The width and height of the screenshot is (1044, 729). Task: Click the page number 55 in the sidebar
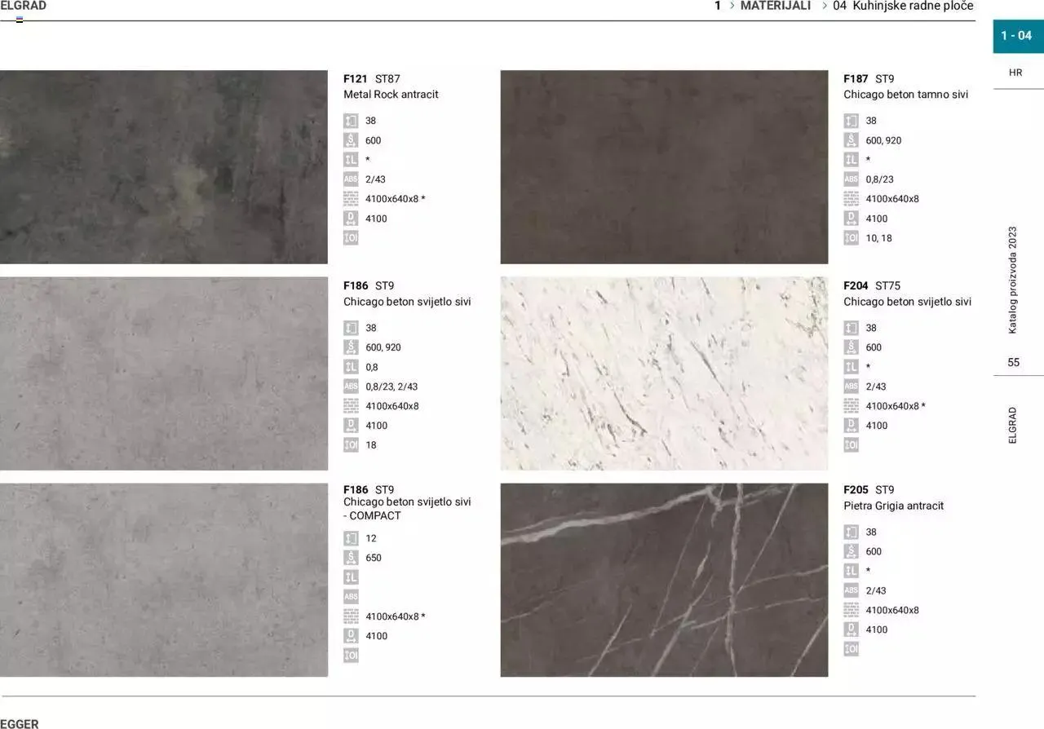pyautogui.click(x=1013, y=363)
